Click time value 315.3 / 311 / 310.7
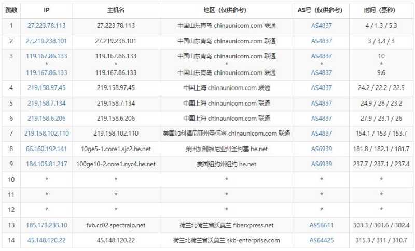 pos(381,240)
